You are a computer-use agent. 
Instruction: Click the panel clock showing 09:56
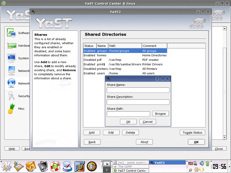[219, 167]
